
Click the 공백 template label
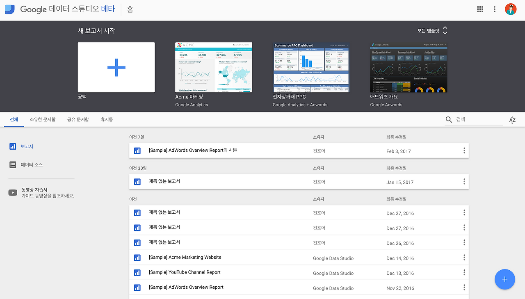tap(82, 97)
